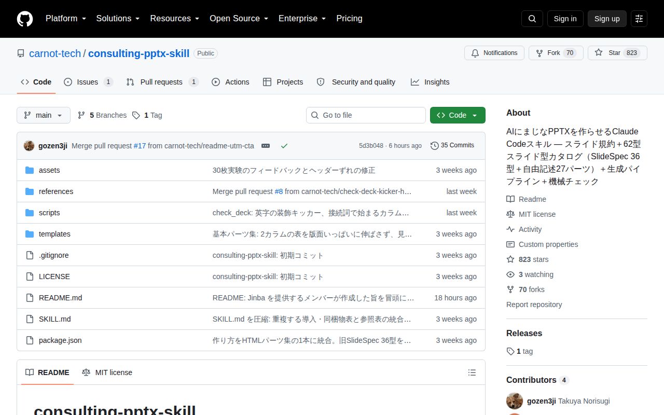Image resolution: width=664 pixels, height=415 pixels.
Task: Open the Pricing page
Action: pyautogui.click(x=349, y=19)
